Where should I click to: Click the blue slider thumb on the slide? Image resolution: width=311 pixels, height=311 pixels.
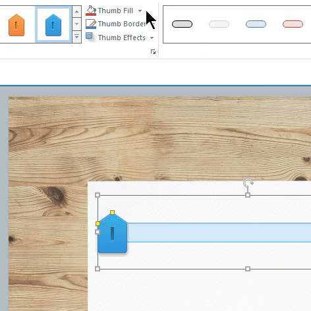click(x=113, y=233)
